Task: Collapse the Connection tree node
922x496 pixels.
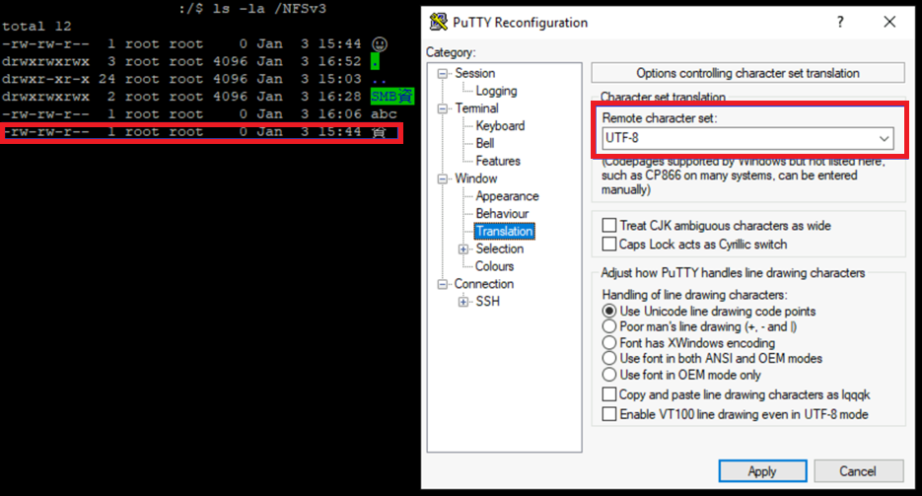Action: [x=442, y=284]
